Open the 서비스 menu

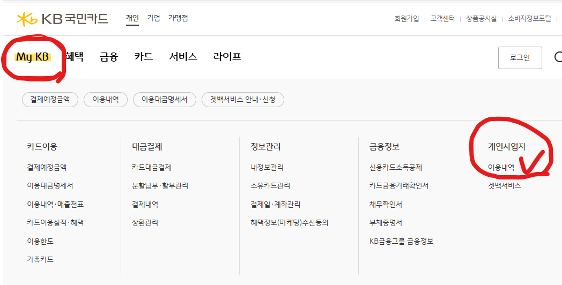point(183,57)
